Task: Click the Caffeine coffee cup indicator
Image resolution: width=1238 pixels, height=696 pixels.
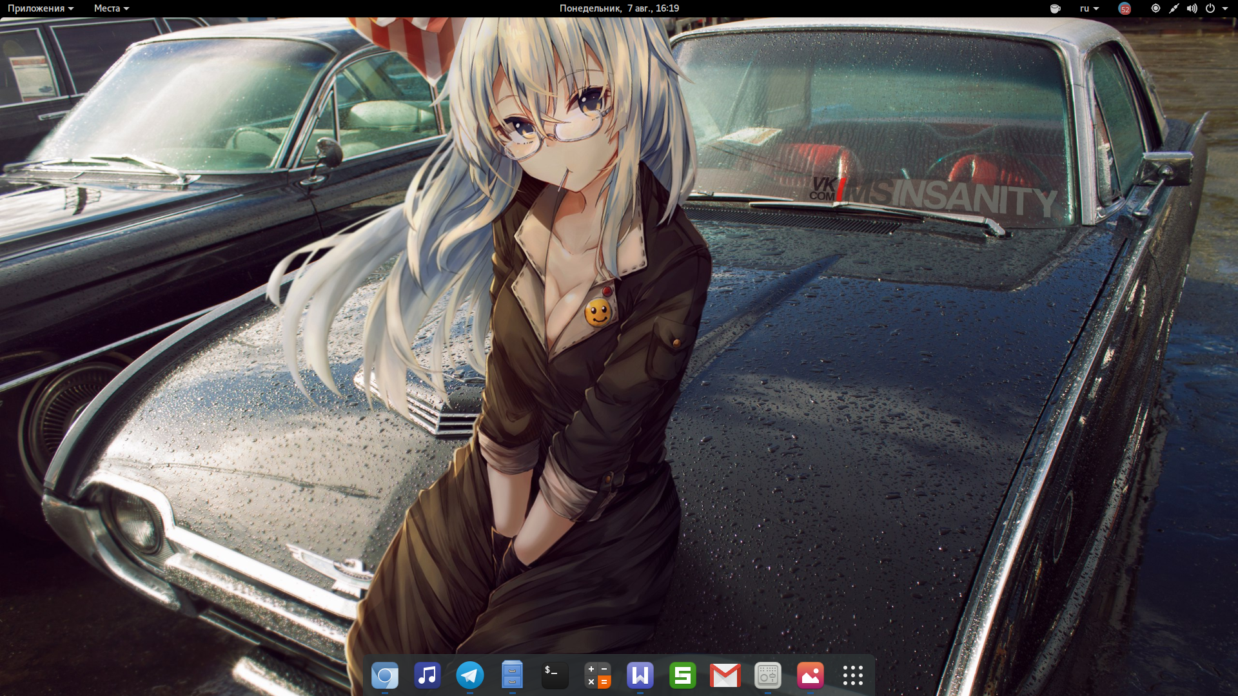Action: point(1056,8)
